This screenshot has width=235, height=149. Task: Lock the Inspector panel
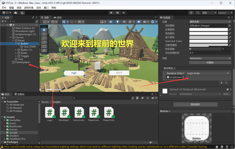tap(228, 18)
